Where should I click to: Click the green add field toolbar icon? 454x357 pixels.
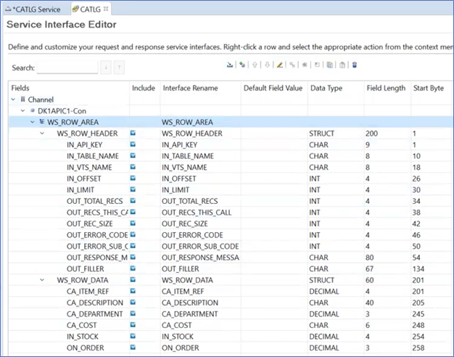242,65
